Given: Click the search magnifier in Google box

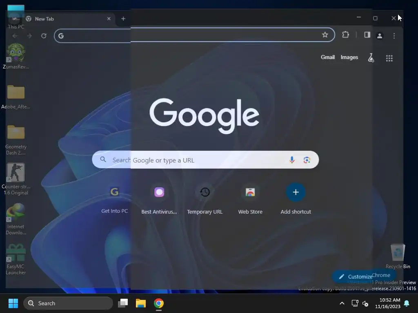Looking at the screenshot, I should tap(103, 159).
